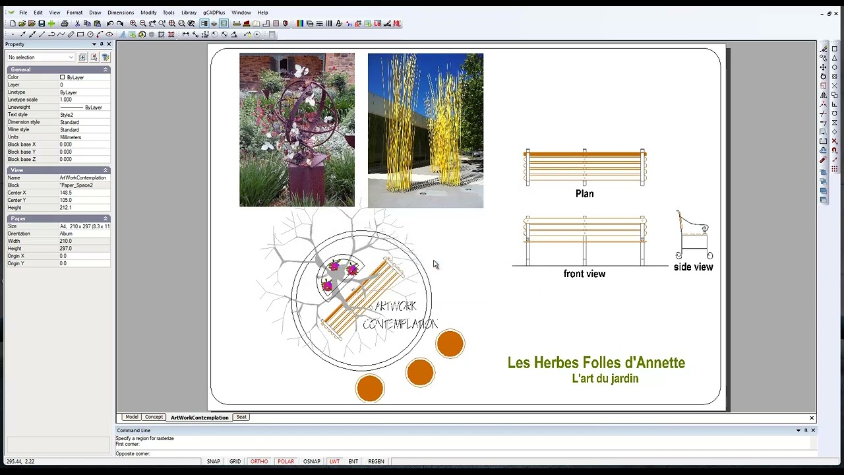The height and width of the screenshot is (475, 844).
Task: Open the No selection dropdown
Action: click(x=41, y=57)
